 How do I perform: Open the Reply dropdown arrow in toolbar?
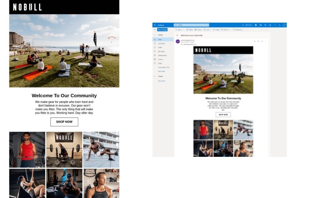[183, 30]
